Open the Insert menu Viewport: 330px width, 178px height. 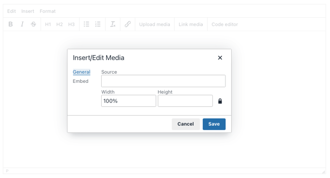pyautogui.click(x=27, y=11)
